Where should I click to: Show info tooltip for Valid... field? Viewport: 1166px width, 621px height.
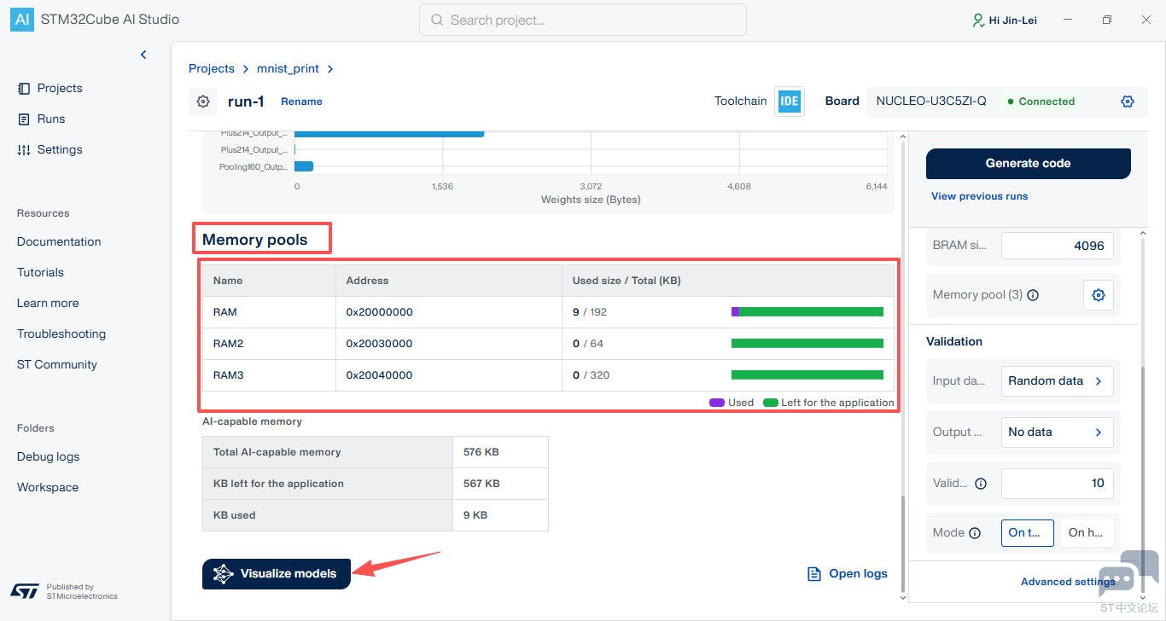[x=981, y=484]
